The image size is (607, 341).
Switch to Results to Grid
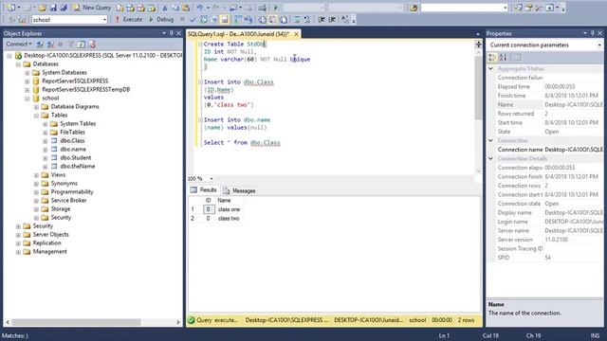(x=272, y=19)
